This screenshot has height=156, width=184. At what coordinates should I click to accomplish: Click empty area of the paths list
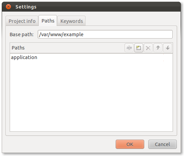[x=91, y=96]
